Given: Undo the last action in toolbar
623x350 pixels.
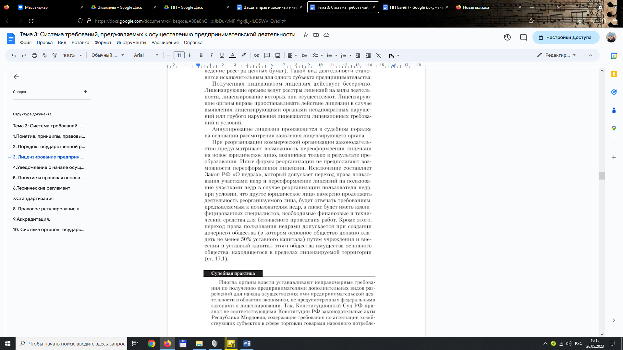Looking at the screenshot, I should [14, 55].
